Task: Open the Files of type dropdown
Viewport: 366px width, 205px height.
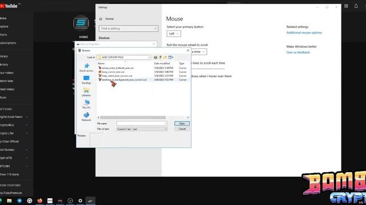Action: [142, 129]
